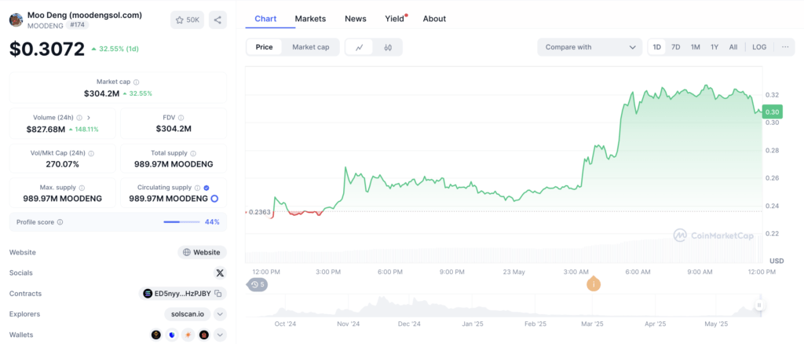The width and height of the screenshot is (804, 344).
Task: Expand the Explorers dropdown chevron
Action: [x=220, y=313]
